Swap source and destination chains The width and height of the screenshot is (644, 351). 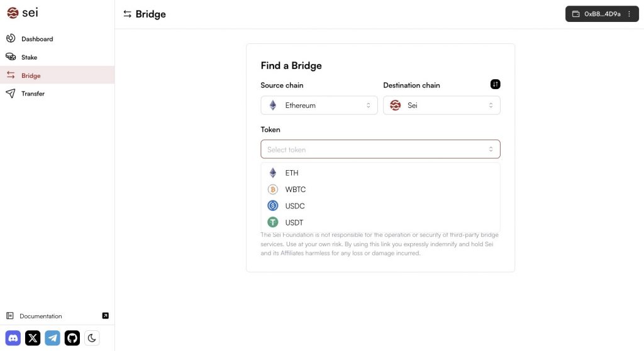click(495, 84)
